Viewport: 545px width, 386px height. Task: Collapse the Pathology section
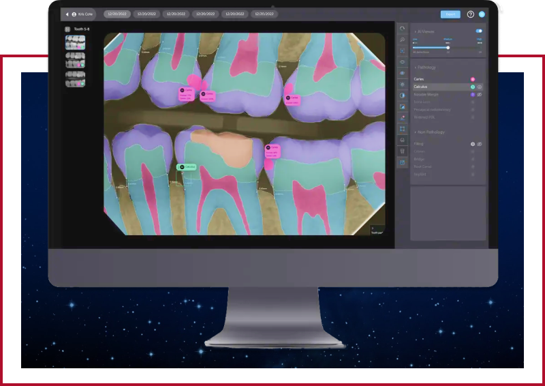pos(416,68)
